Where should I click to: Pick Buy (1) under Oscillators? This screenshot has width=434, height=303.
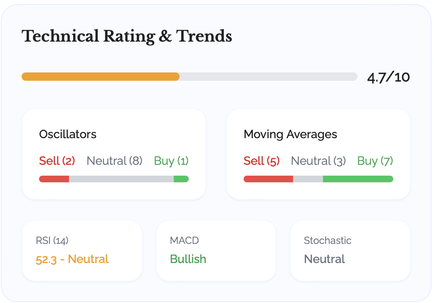click(171, 161)
